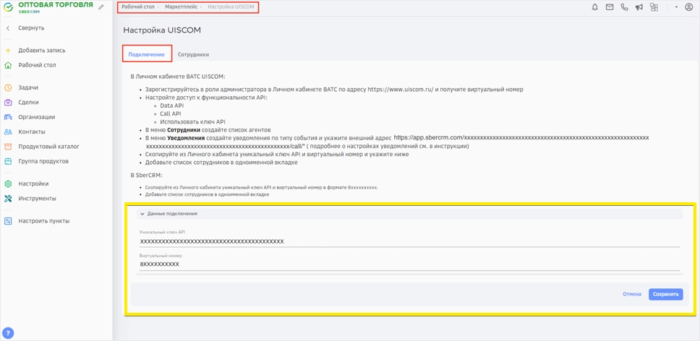Click the app.sbercrm.com external address text
Screen dimensions: 700x341
pyautogui.click(x=521, y=137)
